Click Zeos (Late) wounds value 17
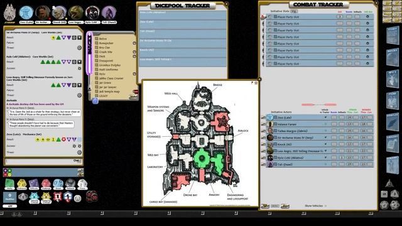 pos(363,117)
